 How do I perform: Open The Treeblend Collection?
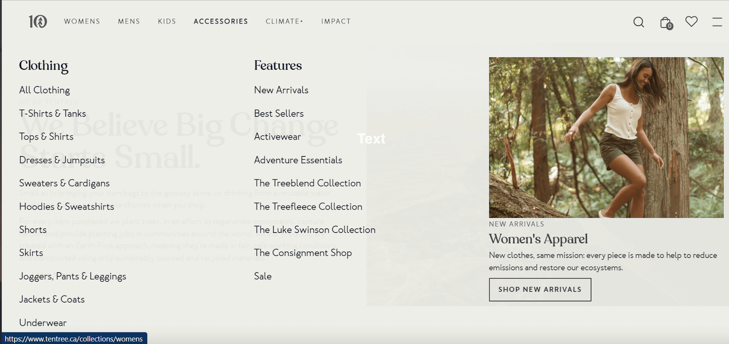tap(307, 183)
